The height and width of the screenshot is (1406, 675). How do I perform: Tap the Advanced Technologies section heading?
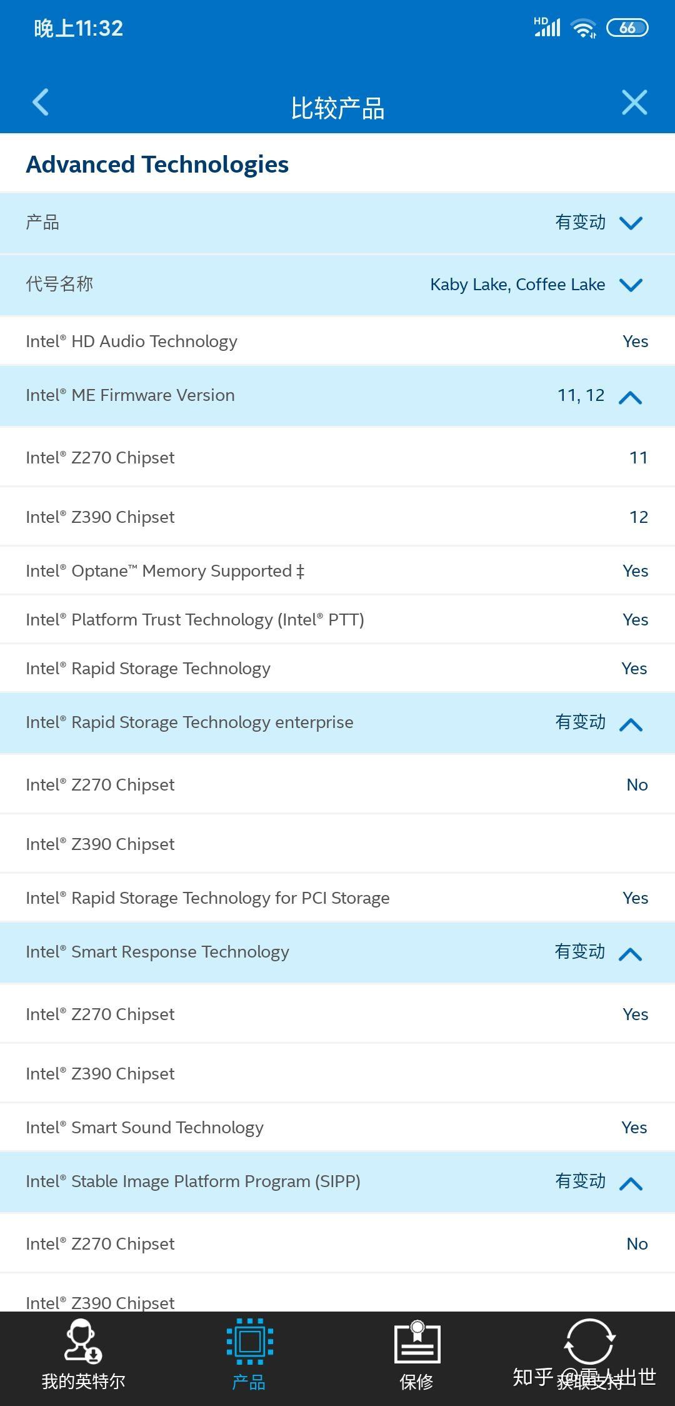(x=157, y=164)
